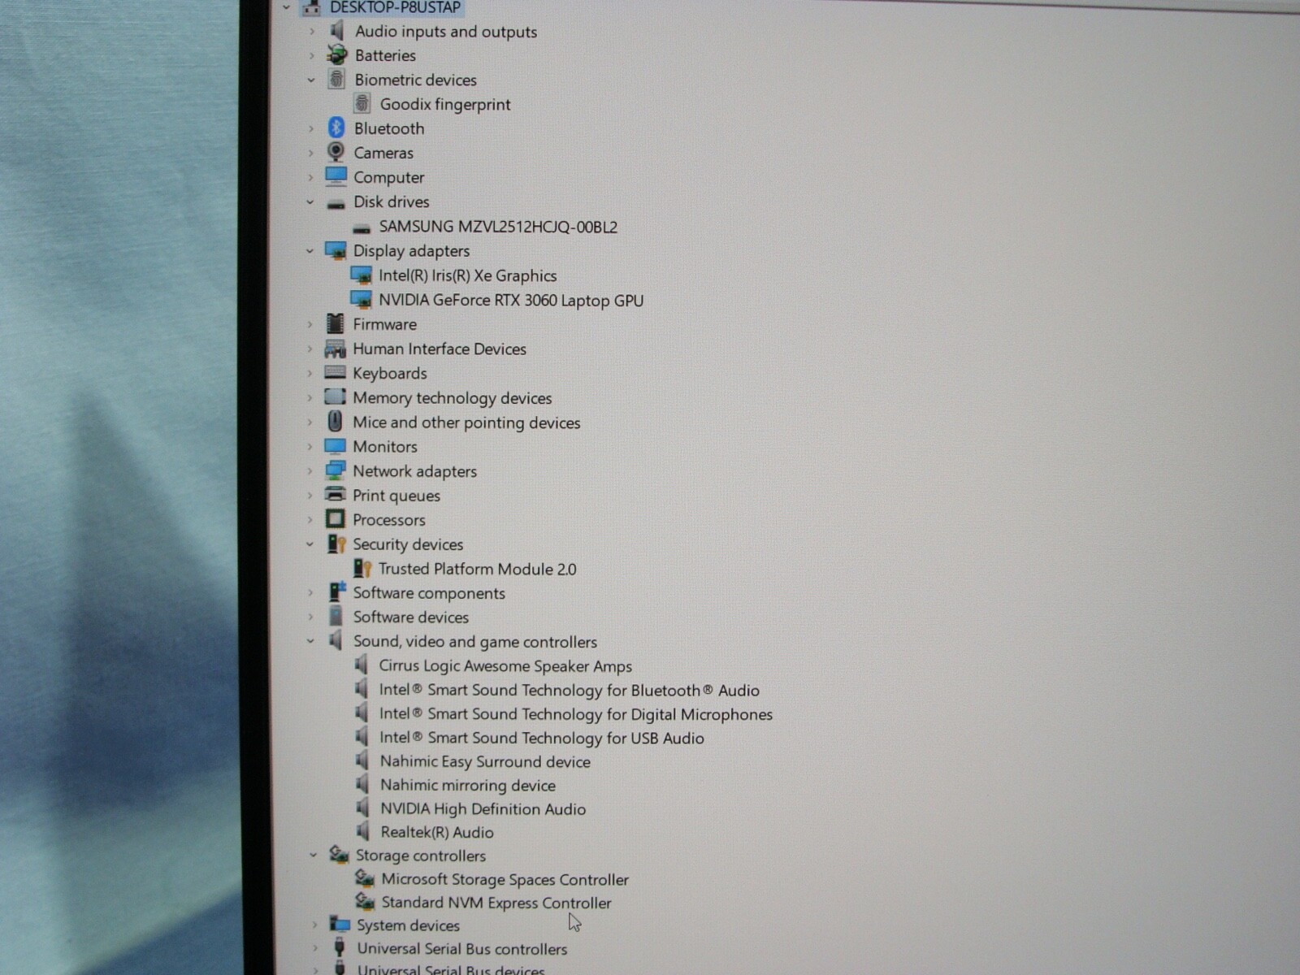Viewport: 1300px width, 975px height.
Task: Select the Realtek(R) Audio device
Action: (x=436, y=832)
